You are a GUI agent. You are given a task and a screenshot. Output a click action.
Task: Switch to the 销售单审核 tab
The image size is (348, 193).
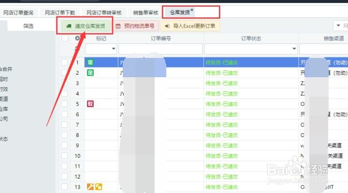coord(145,13)
